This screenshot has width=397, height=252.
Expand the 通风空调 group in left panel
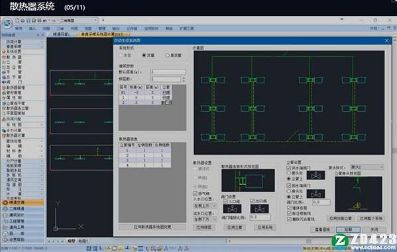pyautogui.click(x=23, y=180)
